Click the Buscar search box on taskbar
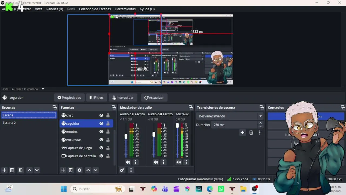 (98, 189)
